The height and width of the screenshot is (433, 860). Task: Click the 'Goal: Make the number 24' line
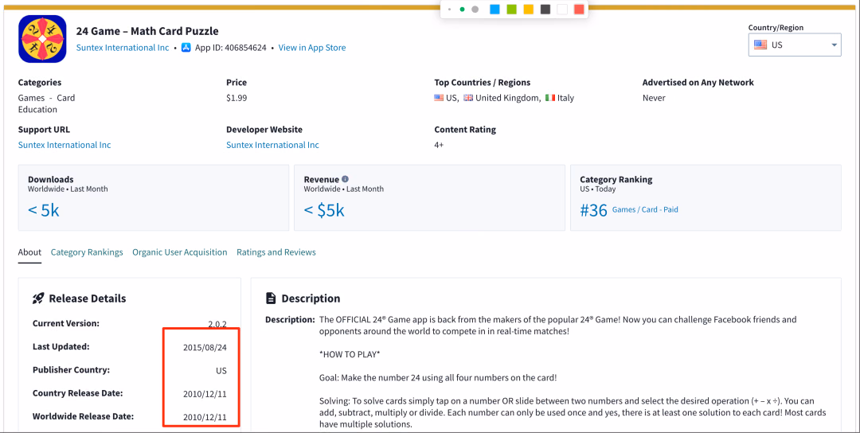[438, 377]
